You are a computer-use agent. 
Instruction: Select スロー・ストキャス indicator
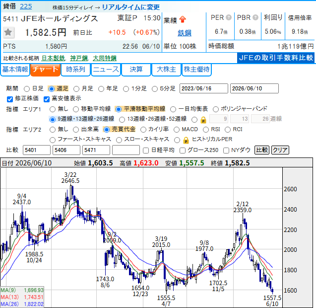[x=119, y=140]
